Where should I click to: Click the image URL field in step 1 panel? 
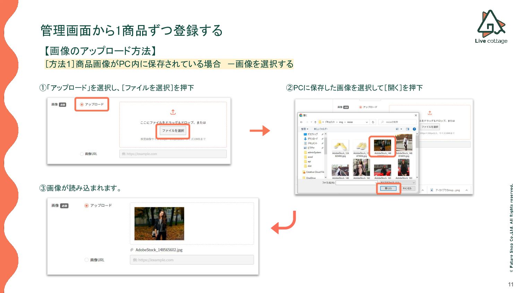[173, 154]
